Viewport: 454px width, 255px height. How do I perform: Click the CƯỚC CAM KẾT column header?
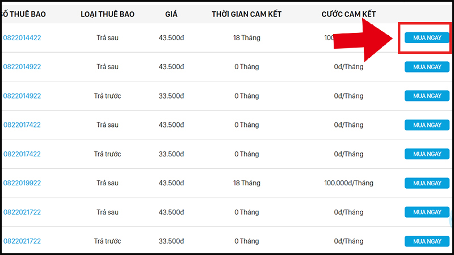click(x=348, y=14)
